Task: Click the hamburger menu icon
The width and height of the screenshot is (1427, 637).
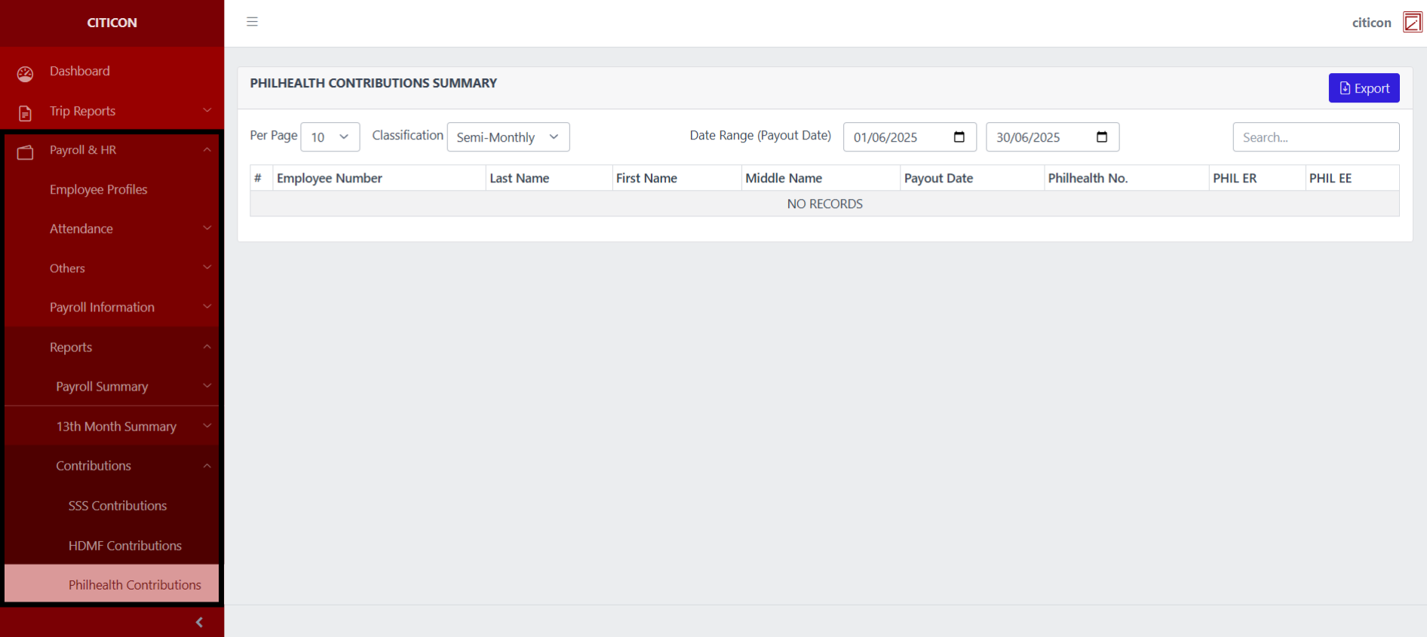Action: click(x=252, y=22)
